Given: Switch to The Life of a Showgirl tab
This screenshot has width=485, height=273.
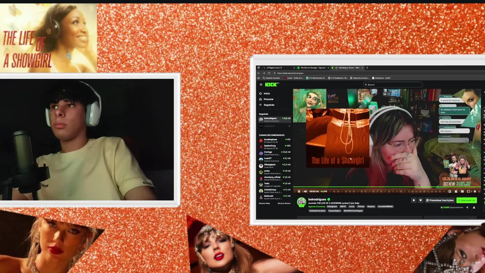Looking at the screenshot, I should (x=313, y=68).
